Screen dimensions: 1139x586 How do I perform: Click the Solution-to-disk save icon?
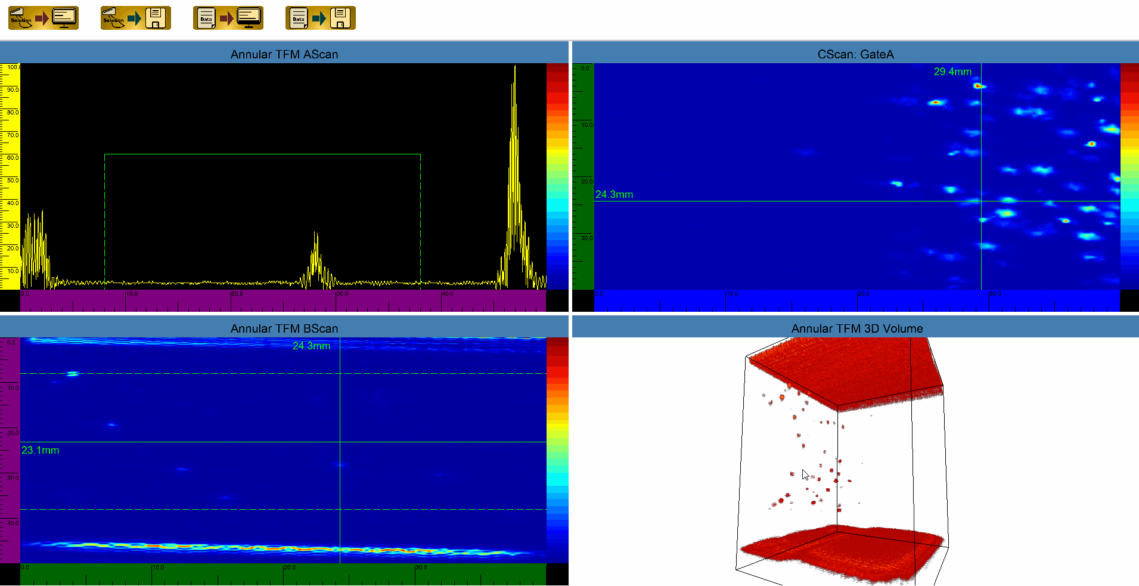[x=136, y=18]
